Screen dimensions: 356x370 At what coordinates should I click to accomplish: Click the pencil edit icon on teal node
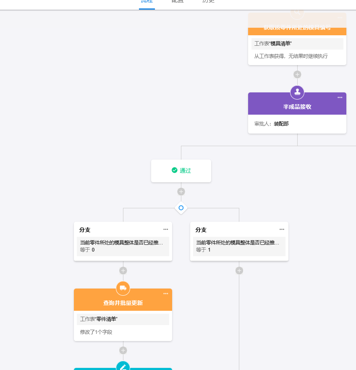pos(123,366)
